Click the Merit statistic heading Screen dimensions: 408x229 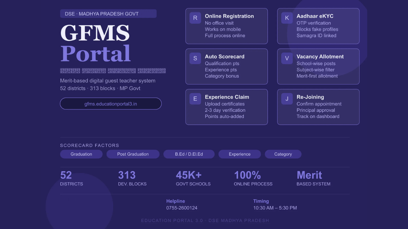pyautogui.click(x=309, y=175)
